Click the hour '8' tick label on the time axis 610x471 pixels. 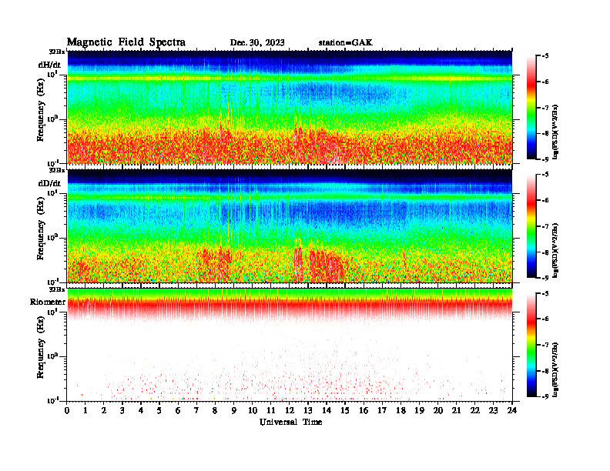click(215, 411)
